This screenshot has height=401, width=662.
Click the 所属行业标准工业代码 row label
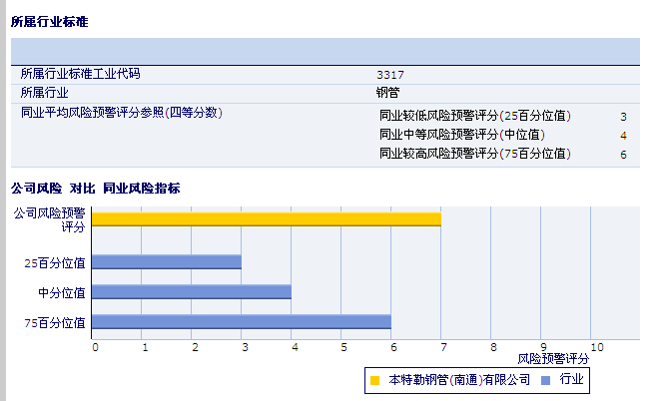(81, 74)
